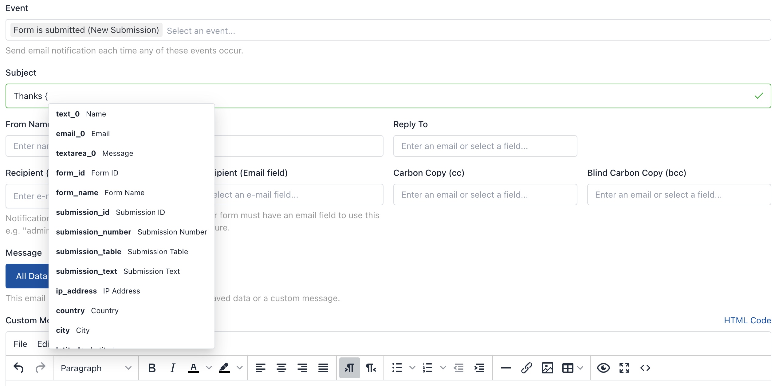Toggle left-to-right text direction
Viewport: 775px width, 386px height.
[x=350, y=368]
